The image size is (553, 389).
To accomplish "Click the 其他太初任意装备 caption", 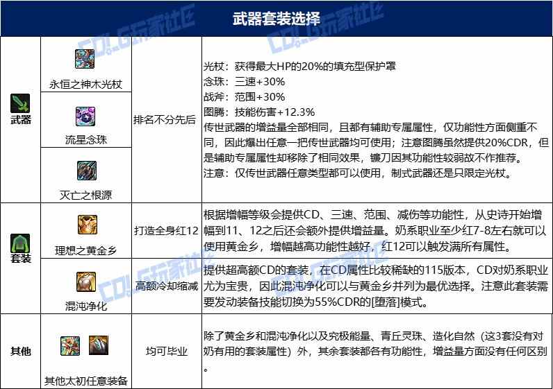I will [85, 381].
